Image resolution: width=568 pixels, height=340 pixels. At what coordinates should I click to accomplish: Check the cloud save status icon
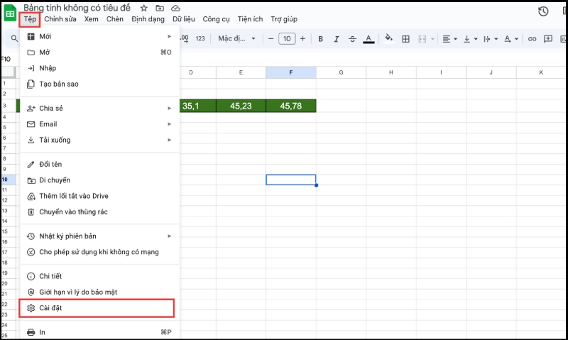(x=175, y=8)
